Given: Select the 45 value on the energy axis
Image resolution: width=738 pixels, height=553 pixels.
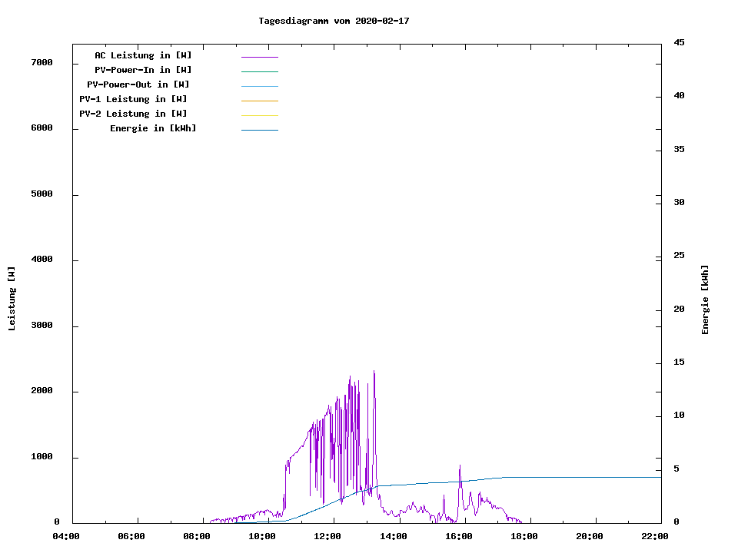Looking at the screenshot, I should pyautogui.click(x=679, y=42).
